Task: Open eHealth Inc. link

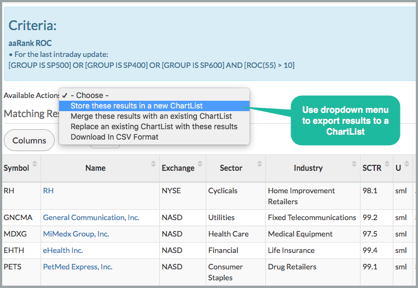Action: [63, 250]
